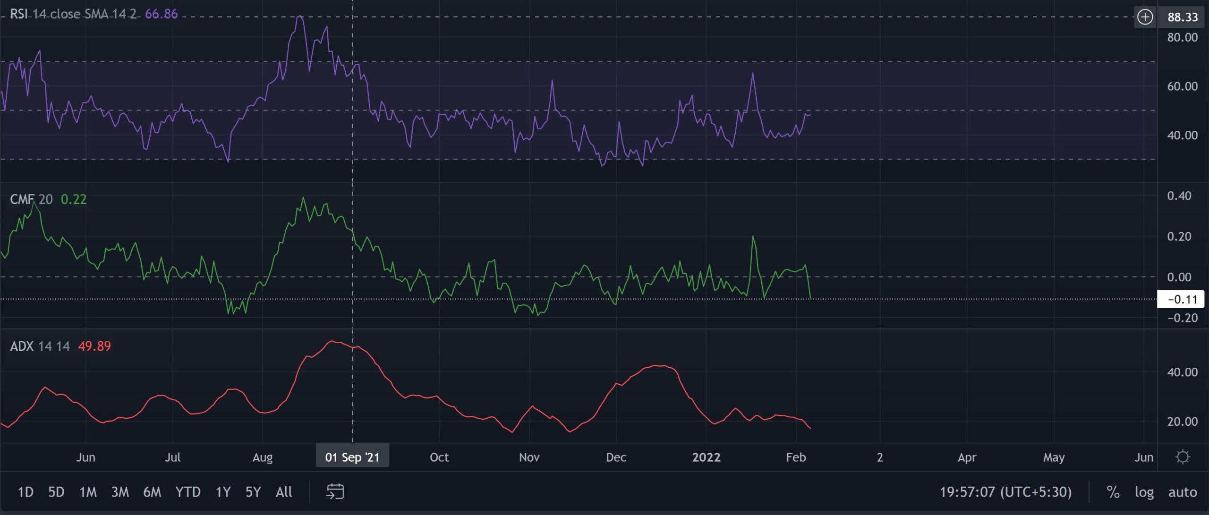Screen dimensions: 1209x515
Task: Select the YTD range
Action: (188, 491)
